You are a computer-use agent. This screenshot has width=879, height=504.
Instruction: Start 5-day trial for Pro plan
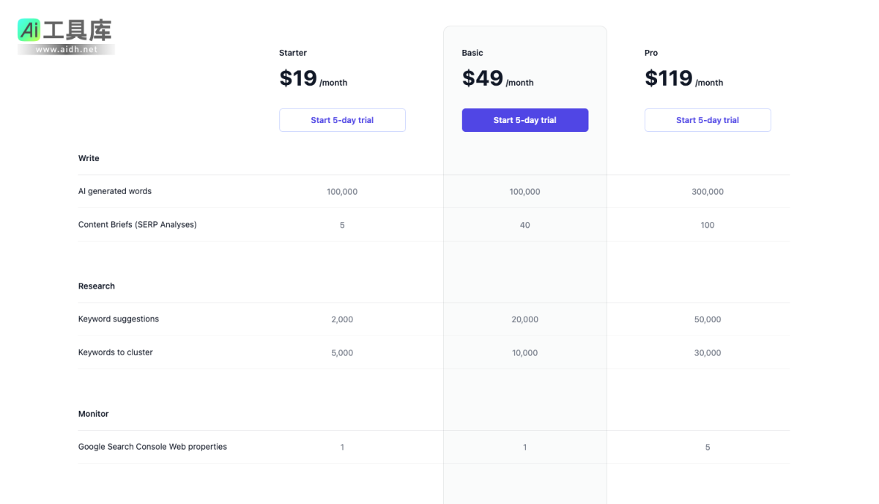pos(708,120)
